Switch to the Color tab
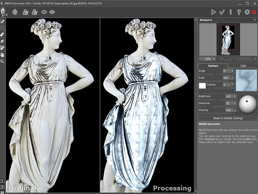Screen dimensions: 258x194 point(243,65)
